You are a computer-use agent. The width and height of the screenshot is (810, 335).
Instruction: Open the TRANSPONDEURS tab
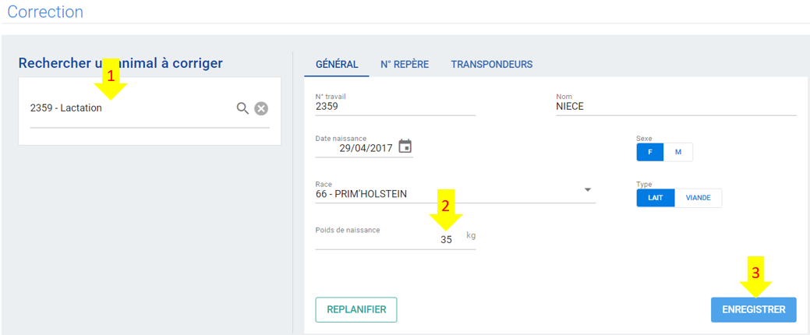click(492, 65)
